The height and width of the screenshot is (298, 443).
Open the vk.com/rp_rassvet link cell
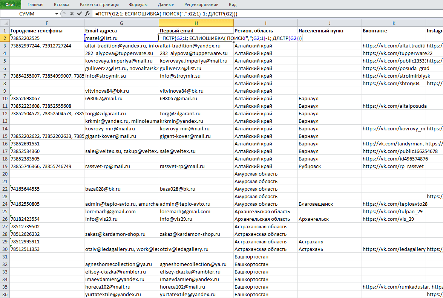394,167
